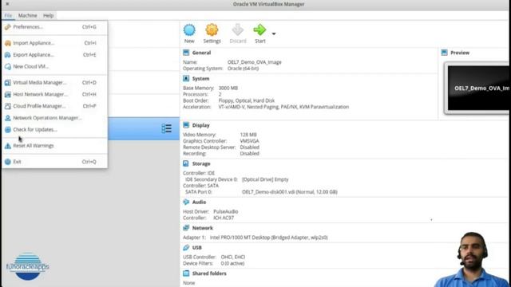Viewport: 511px width, 287px height.
Task: Click the Audio section icon
Action: coord(186,202)
